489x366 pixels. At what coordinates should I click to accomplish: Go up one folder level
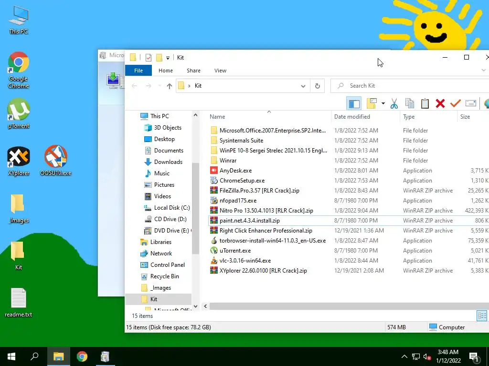[x=170, y=86]
